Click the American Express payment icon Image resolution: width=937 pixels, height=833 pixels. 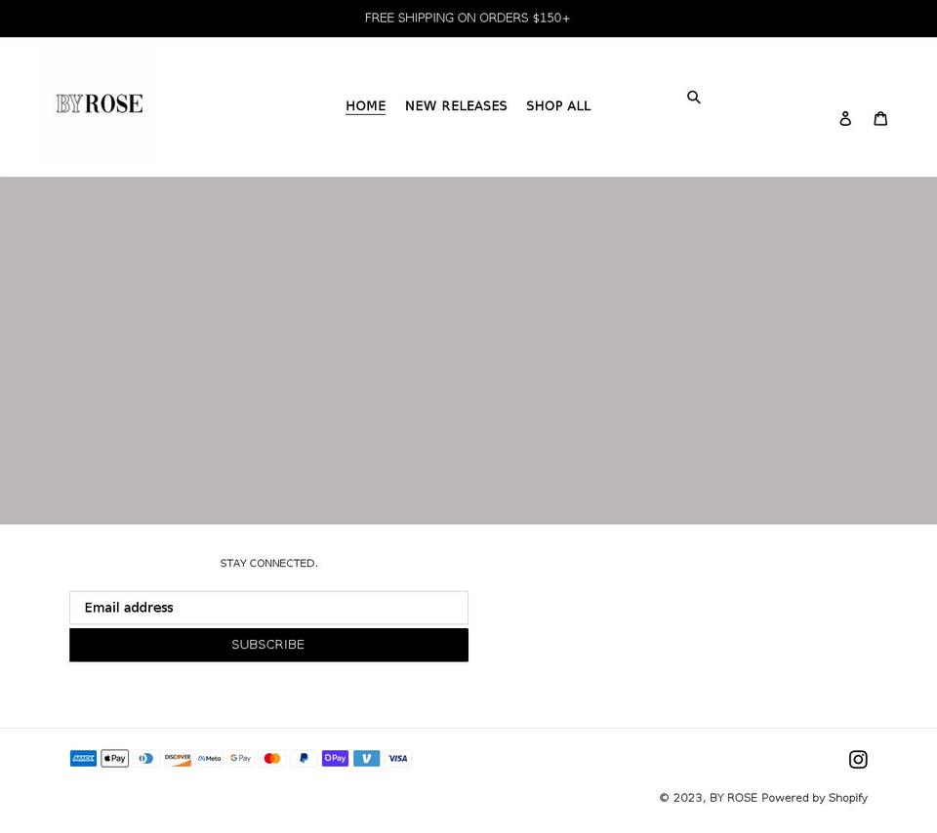click(x=83, y=758)
